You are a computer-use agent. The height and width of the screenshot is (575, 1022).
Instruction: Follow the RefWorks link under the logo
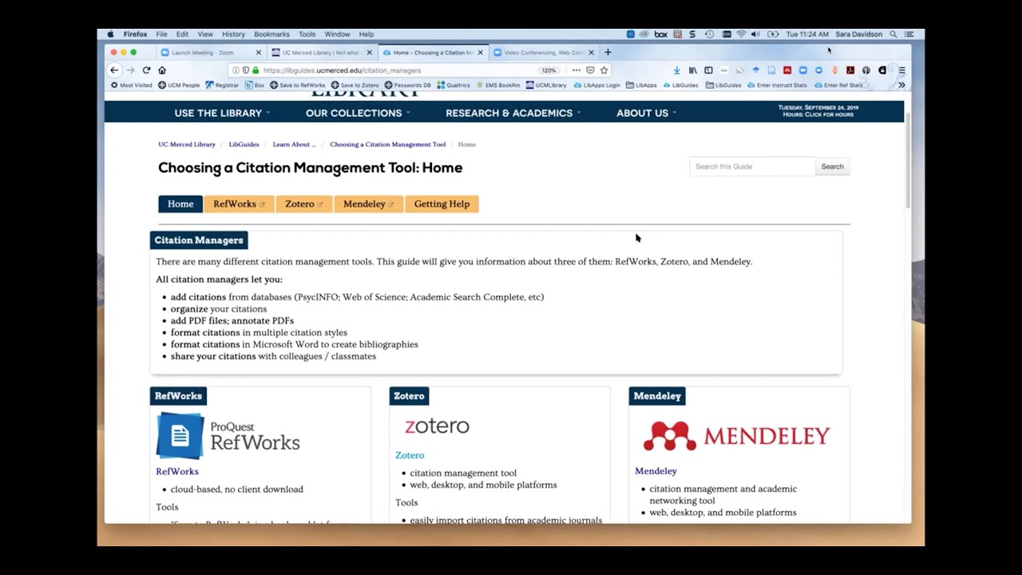[x=177, y=471]
